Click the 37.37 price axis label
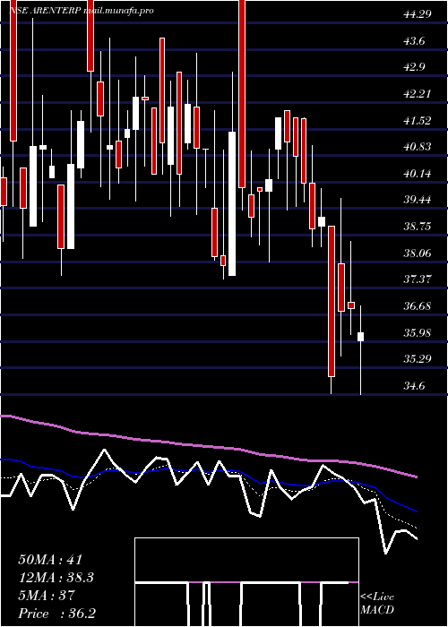 pos(418,279)
